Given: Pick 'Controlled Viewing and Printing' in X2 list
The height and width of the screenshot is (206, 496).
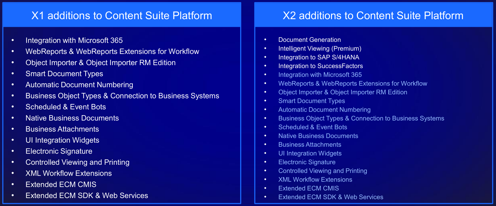Looking at the screenshot, I should 323,171.
